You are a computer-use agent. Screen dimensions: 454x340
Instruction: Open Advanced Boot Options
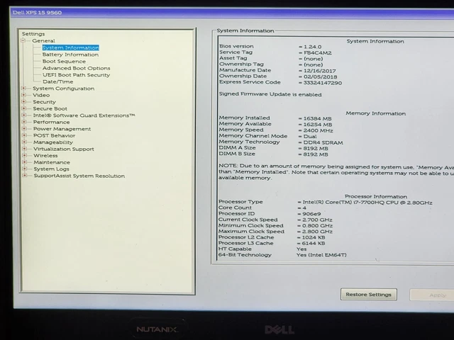point(76,68)
